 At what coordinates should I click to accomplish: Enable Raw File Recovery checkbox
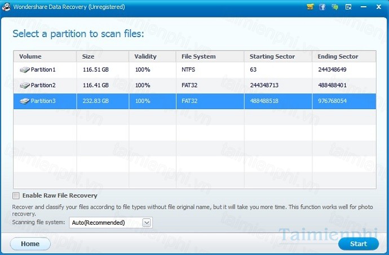pyautogui.click(x=16, y=196)
